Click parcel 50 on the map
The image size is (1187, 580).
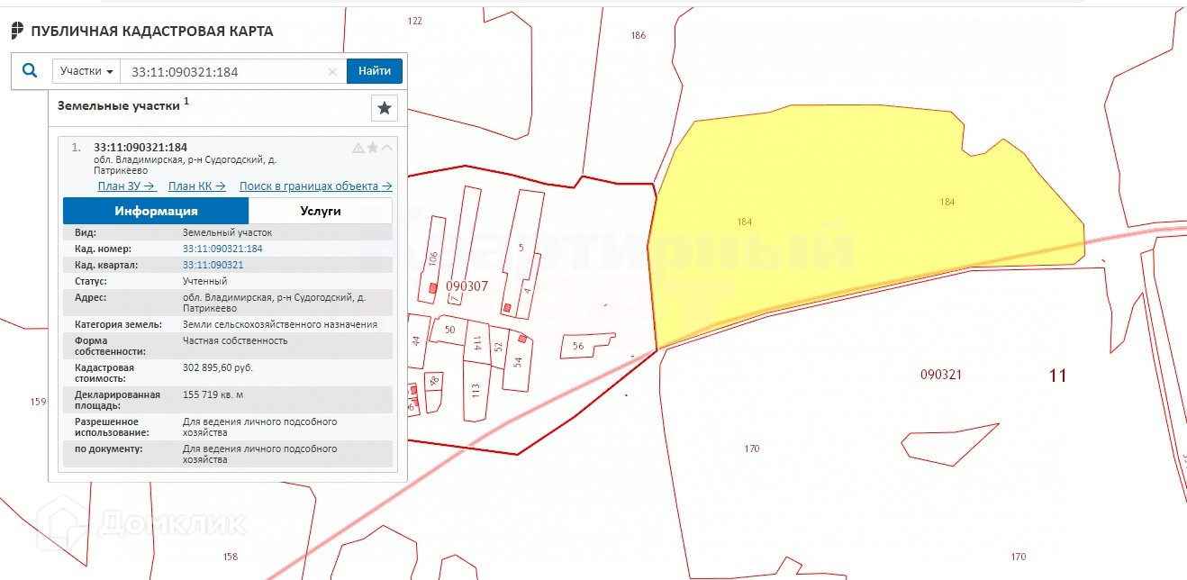coord(449,331)
